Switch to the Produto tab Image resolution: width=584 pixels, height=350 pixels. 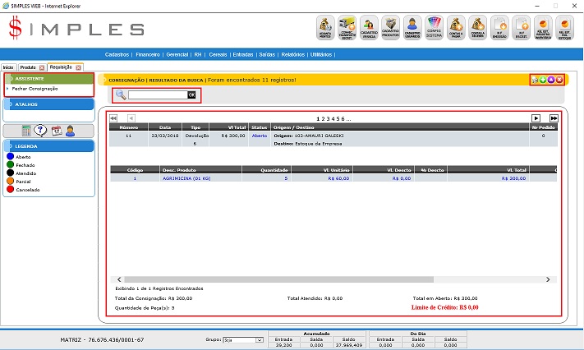tap(27, 67)
